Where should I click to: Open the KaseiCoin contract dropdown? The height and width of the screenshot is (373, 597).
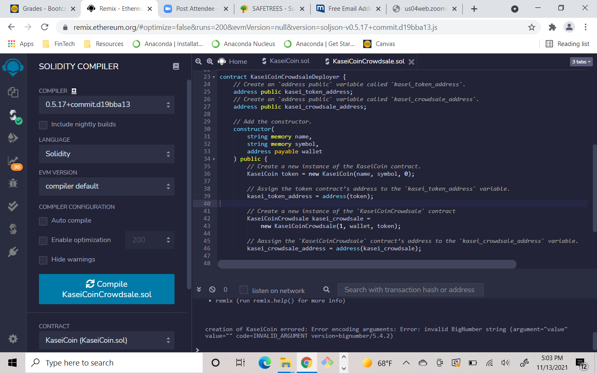[107, 340]
